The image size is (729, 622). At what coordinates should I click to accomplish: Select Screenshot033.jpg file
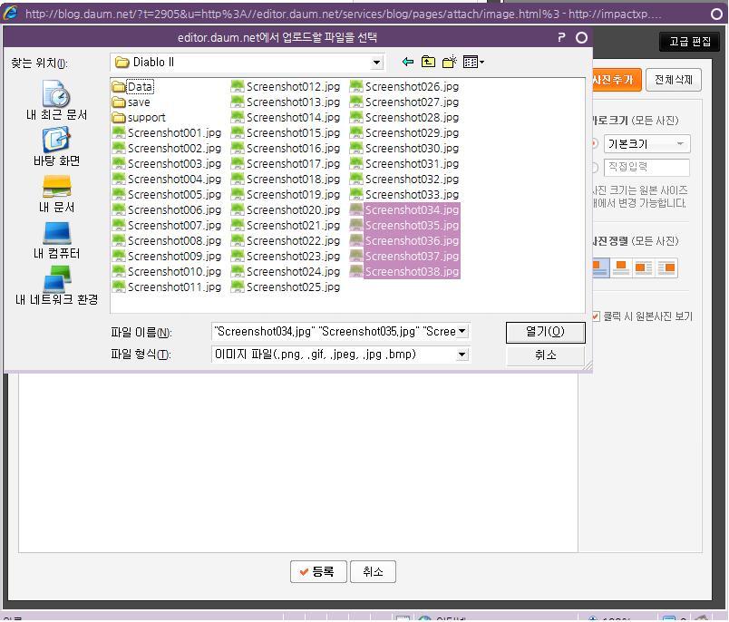coord(404,195)
